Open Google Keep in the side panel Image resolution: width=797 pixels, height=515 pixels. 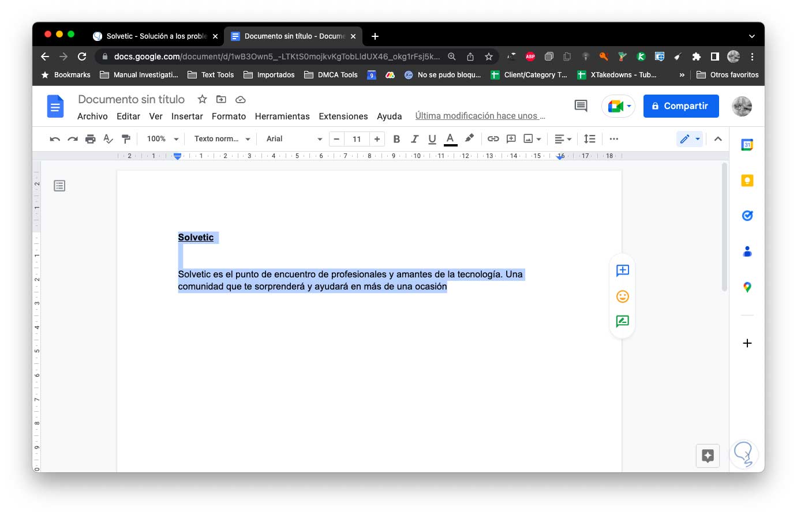pyautogui.click(x=747, y=181)
